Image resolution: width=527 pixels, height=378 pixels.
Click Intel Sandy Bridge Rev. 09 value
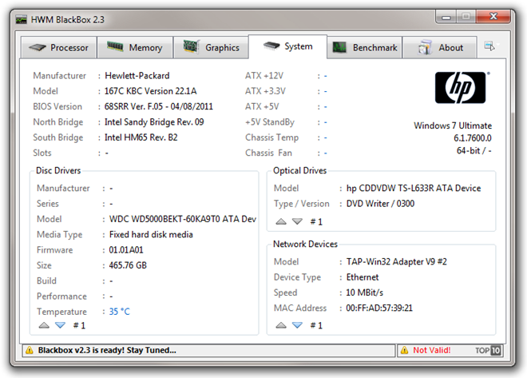(x=154, y=122)
